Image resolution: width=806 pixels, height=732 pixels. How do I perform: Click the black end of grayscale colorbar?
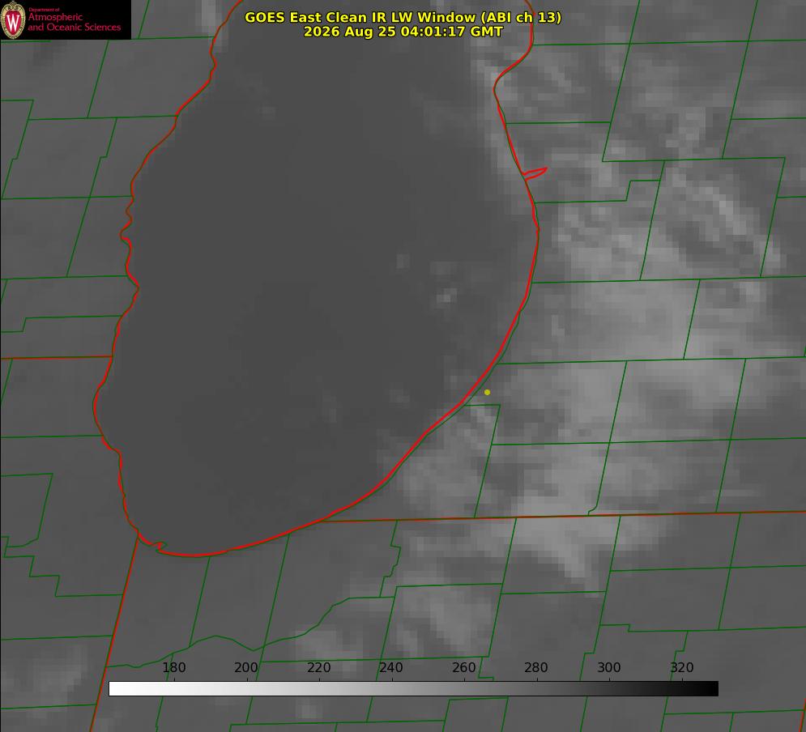[711, 689]
